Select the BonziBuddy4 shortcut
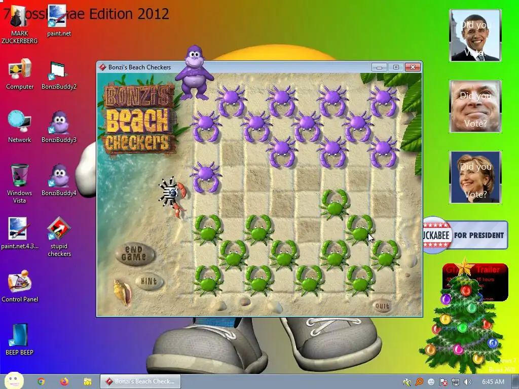This screenshot has height=389, width=519. pos(59,180)
